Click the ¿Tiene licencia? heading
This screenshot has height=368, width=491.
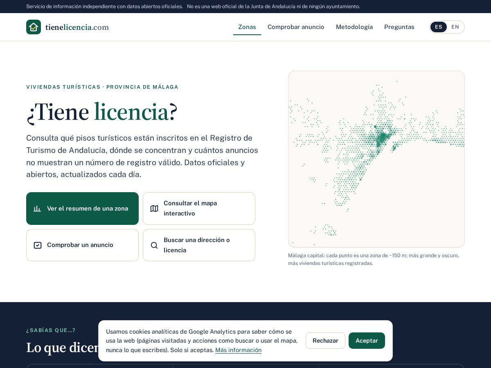[x=102, y=112]
